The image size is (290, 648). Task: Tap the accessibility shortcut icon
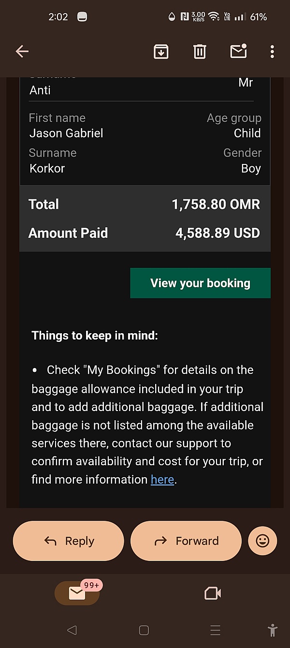click(x=273, y=630)
